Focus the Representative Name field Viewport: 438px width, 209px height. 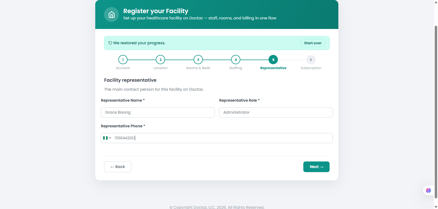click(x=158, y=112)
